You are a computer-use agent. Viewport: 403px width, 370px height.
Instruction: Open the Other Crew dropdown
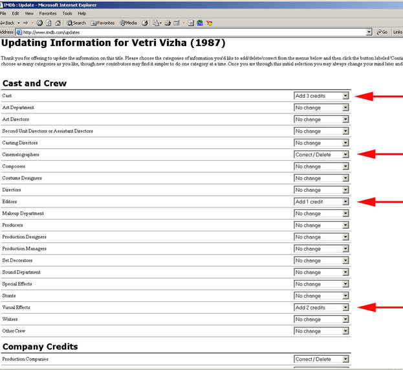(321, 331)
